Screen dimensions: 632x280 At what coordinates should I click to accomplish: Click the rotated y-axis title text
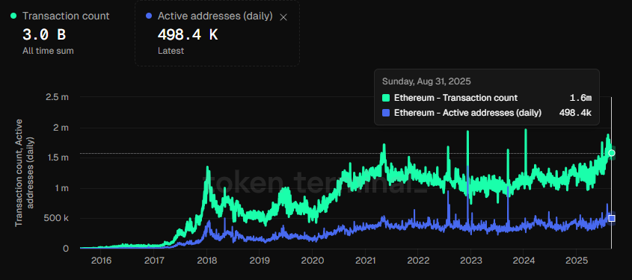[25, 173]
